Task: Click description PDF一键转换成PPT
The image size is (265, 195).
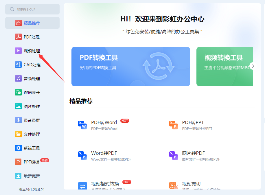Action: tap(197, 129)
